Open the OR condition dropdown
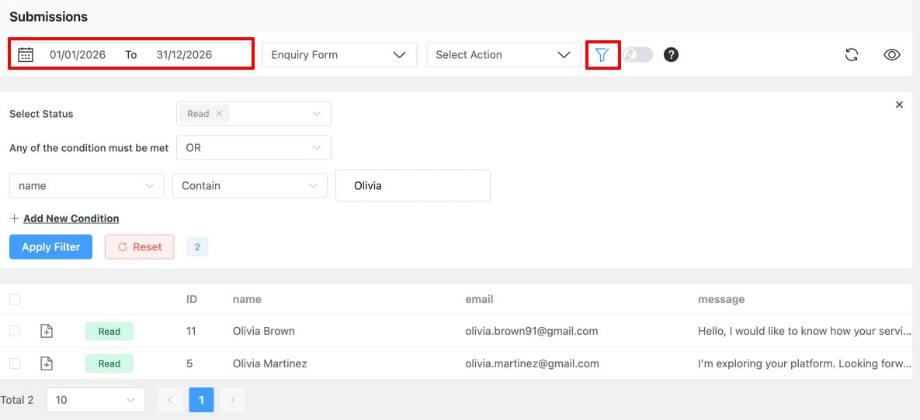The height and width of the screenshot is (420, 920). tap(253, 147)
